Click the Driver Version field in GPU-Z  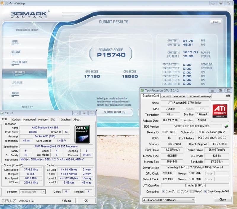pyautogui.click(x=195, y=167)
